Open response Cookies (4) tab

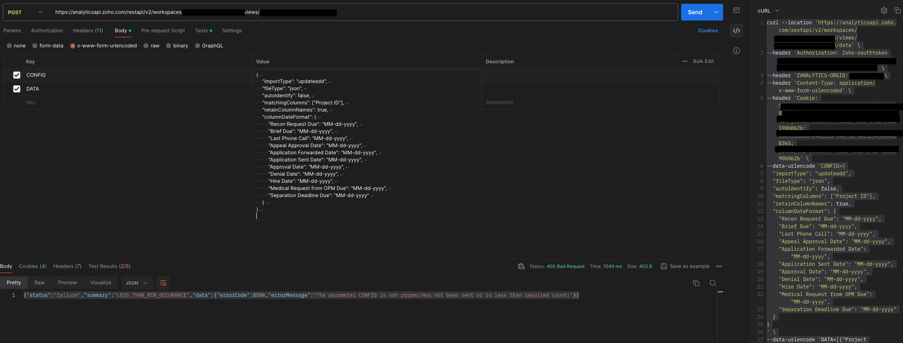click(x=33, y=266)
